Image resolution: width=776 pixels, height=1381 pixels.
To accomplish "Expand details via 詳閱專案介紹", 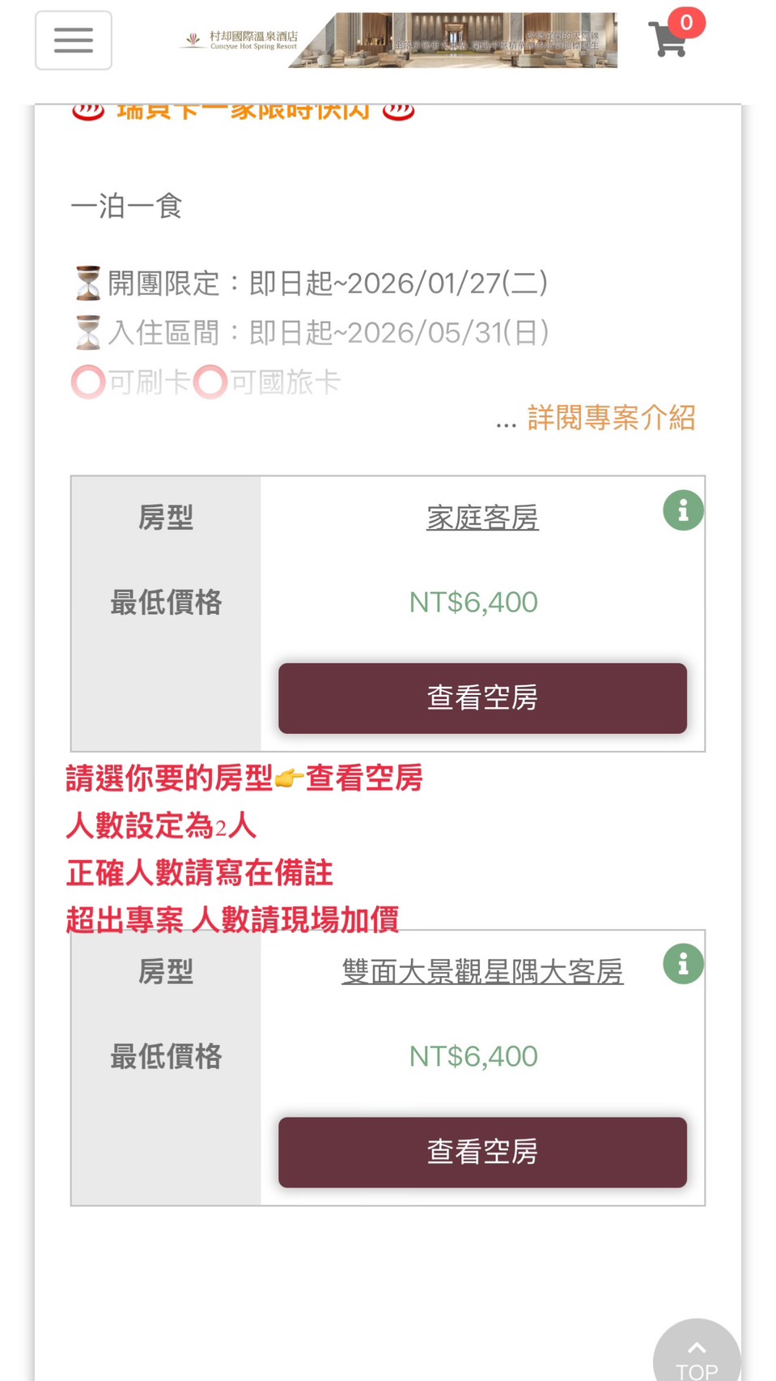I will (611, 418).
